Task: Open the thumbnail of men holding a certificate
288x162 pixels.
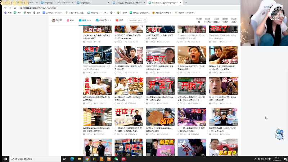Action: (x=97, y=147)
